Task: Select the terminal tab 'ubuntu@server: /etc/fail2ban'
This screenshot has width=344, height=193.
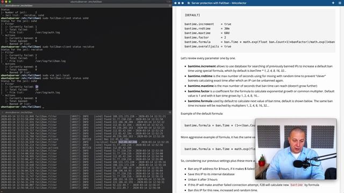Action: (19, 5)
